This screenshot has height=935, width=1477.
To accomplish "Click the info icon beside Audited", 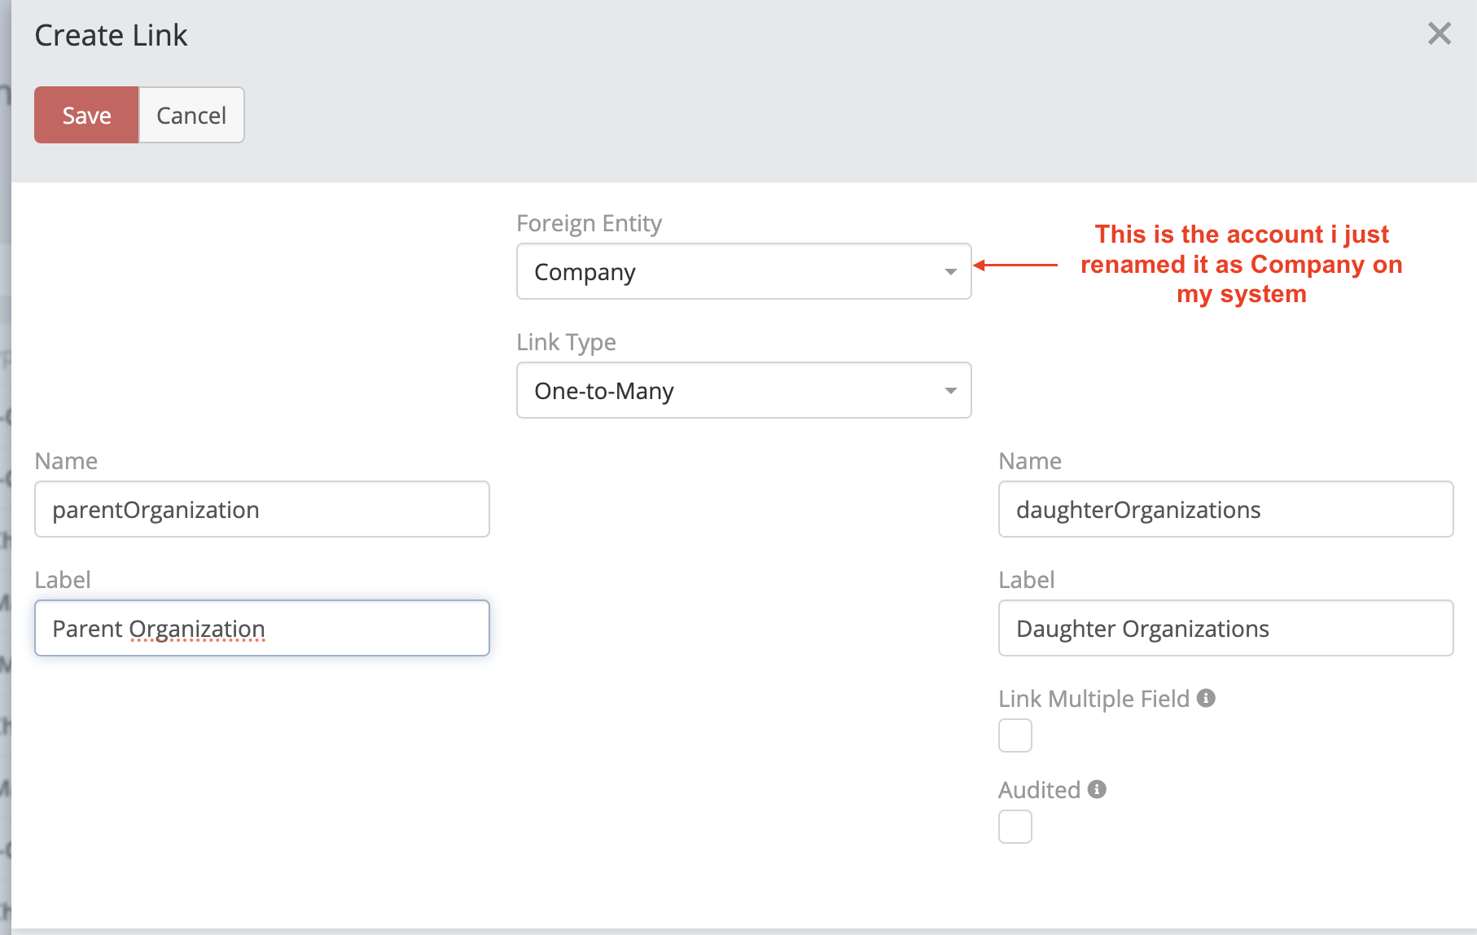I will pyautogui.click(x=1097, y=789).
